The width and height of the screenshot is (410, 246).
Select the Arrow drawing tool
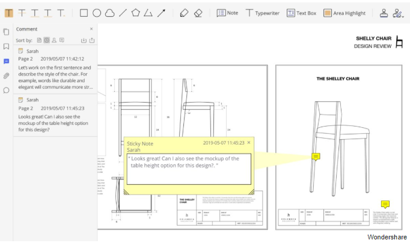click(161, 13)
